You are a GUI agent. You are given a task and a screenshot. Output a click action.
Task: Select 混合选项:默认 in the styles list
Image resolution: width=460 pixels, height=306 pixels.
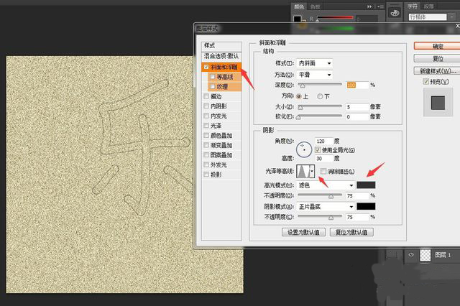coord(221,56)
